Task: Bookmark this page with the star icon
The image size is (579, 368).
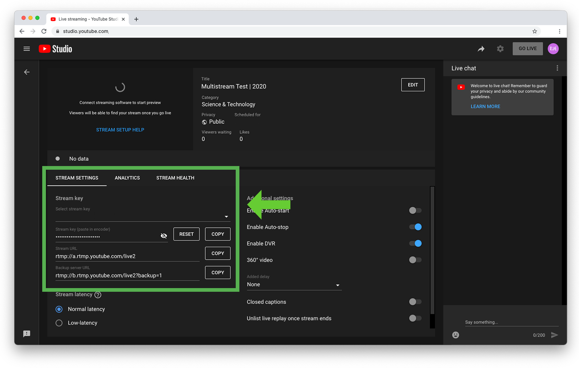Action: pyautogui.click(x=535, y=31)
